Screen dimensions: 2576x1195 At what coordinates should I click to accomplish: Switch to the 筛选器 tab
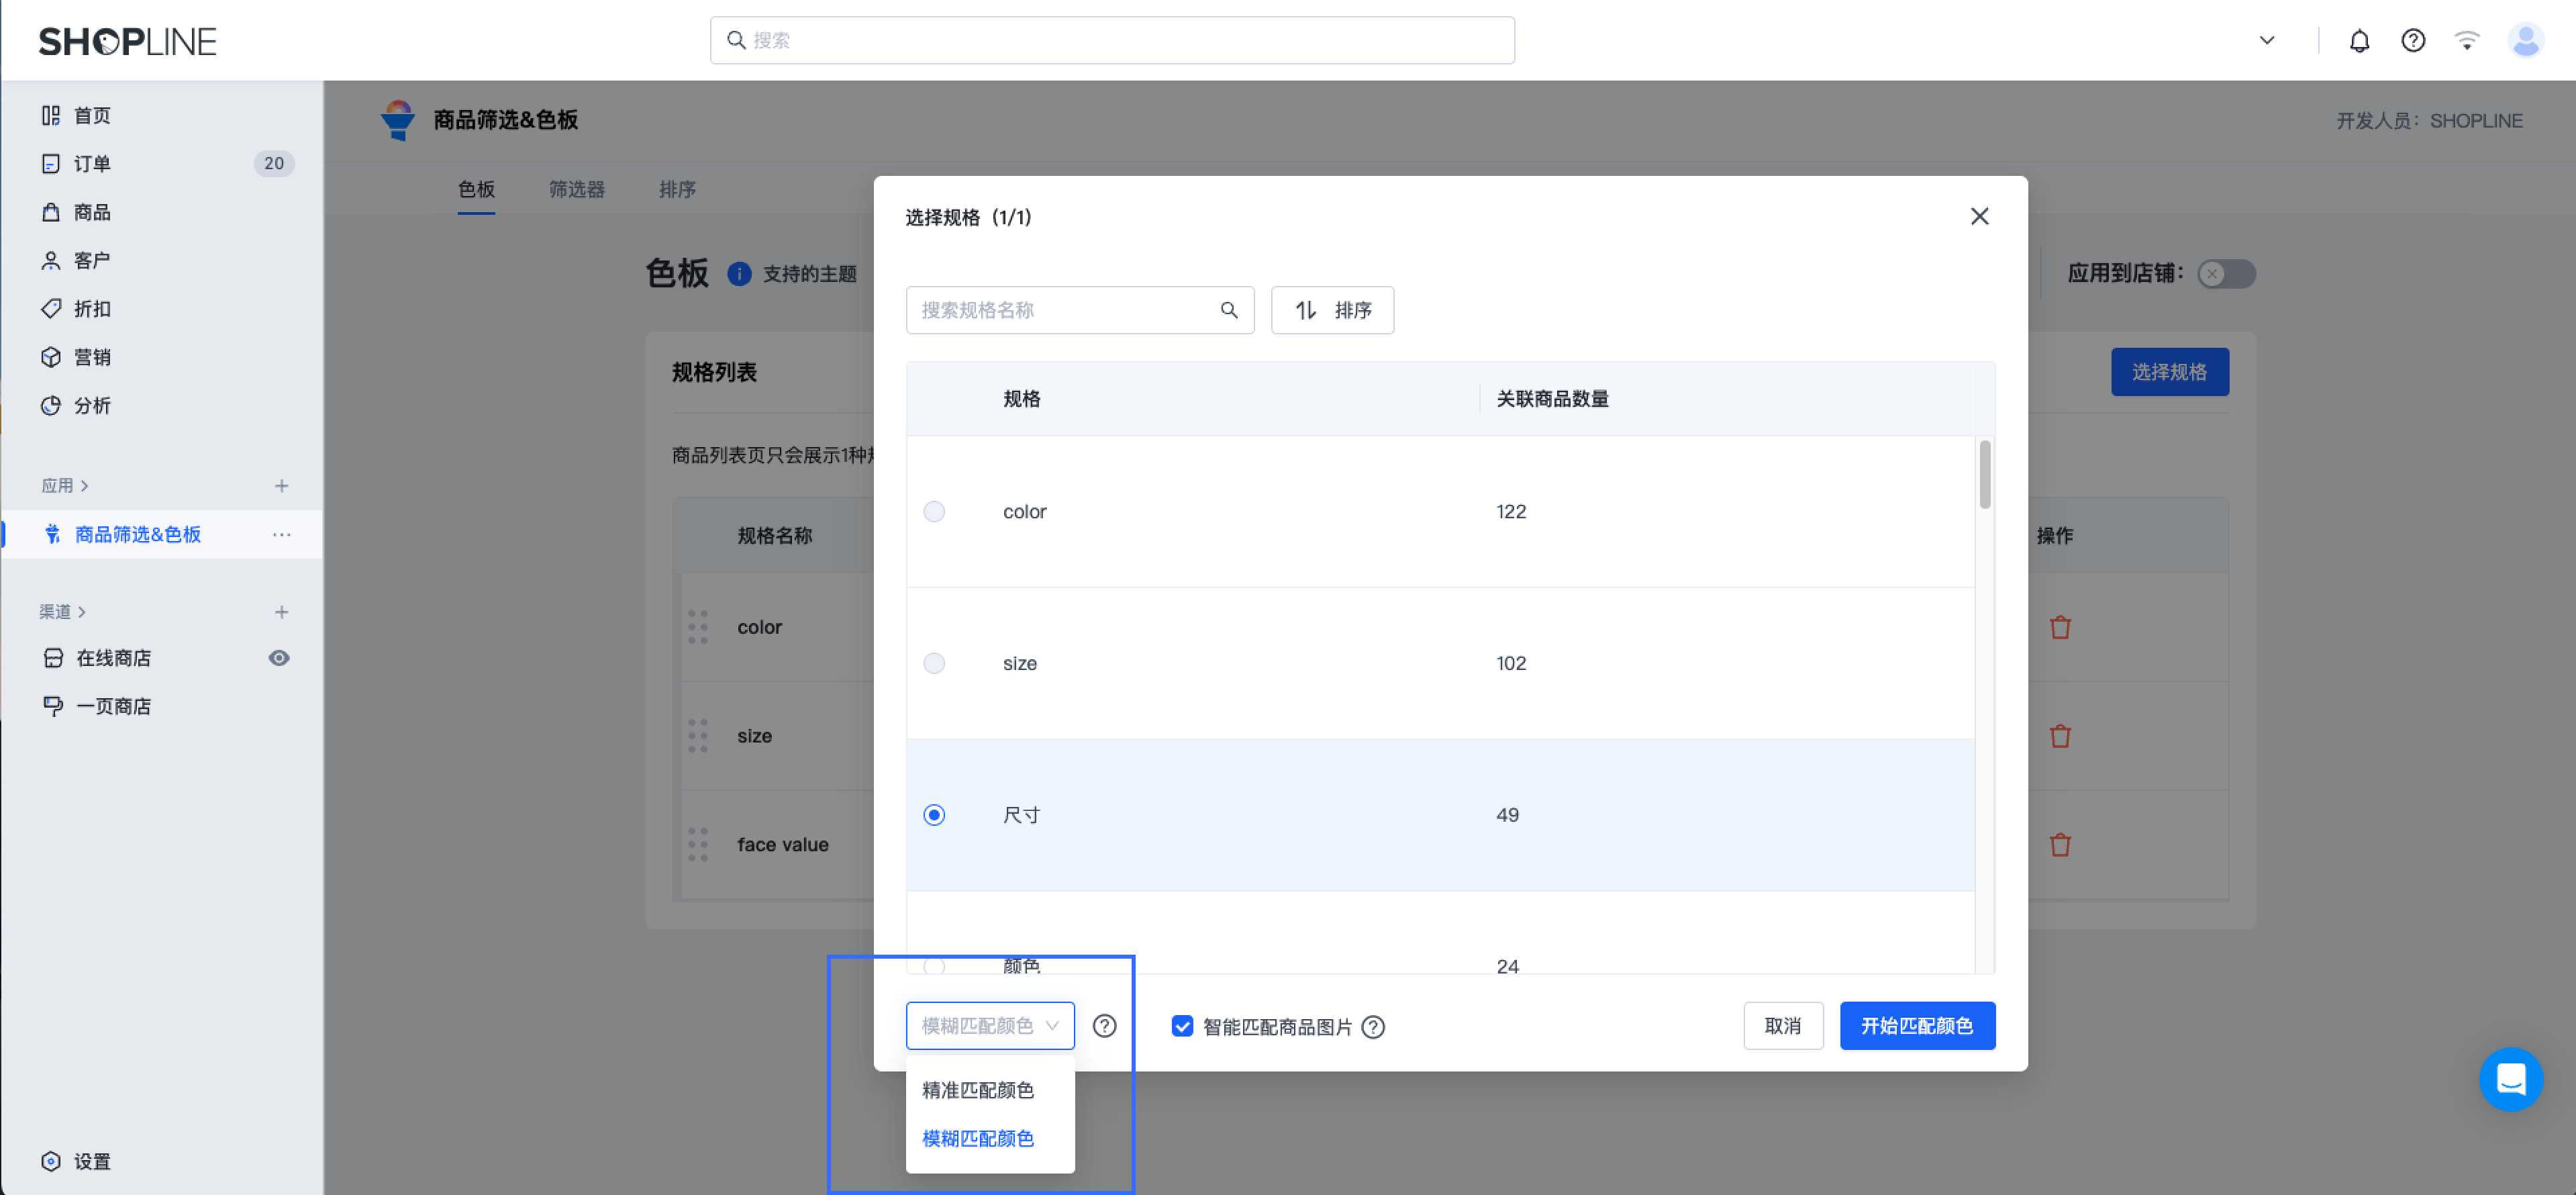576,189
